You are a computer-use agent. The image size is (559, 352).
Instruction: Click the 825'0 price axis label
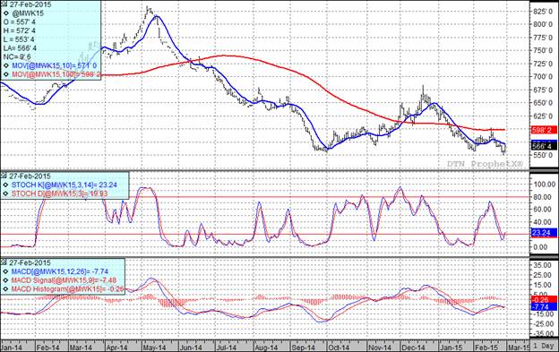pyautogui.click(x=544, y=12)
